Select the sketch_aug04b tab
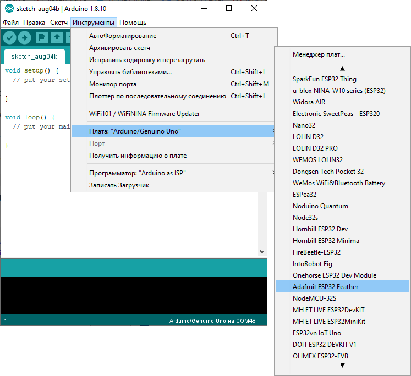 tap(34, 57)
